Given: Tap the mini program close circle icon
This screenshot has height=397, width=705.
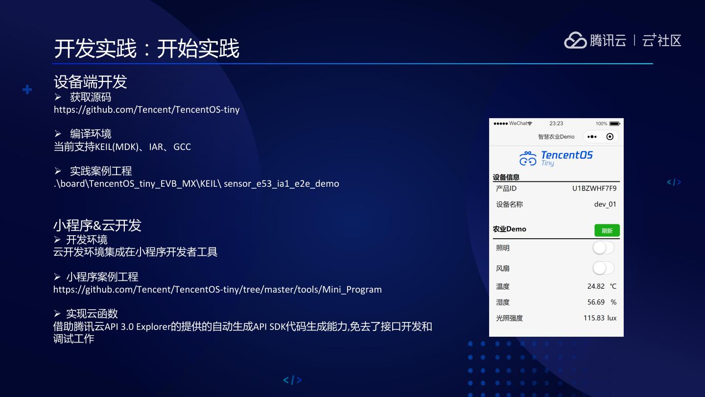Looking at the screenshot, I should pos(610,137).
